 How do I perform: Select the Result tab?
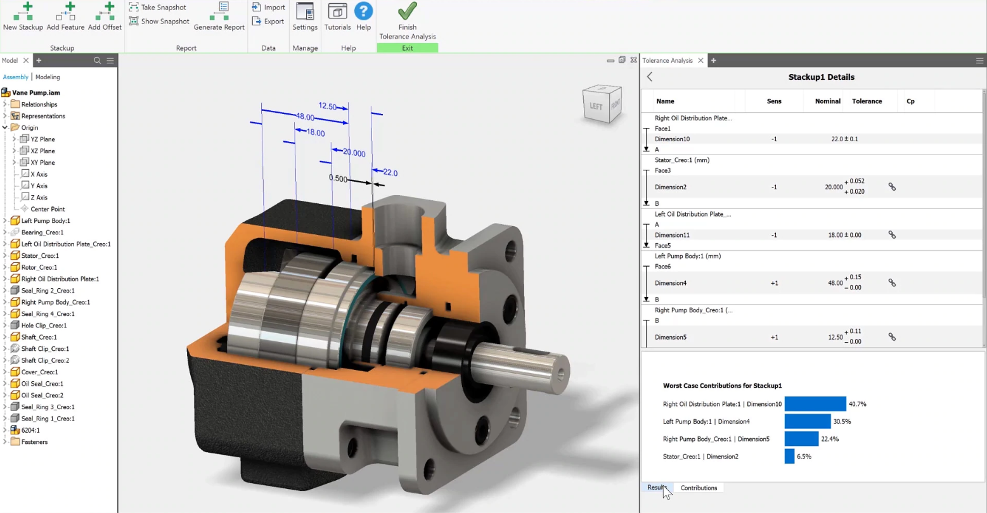coord(657,488)
